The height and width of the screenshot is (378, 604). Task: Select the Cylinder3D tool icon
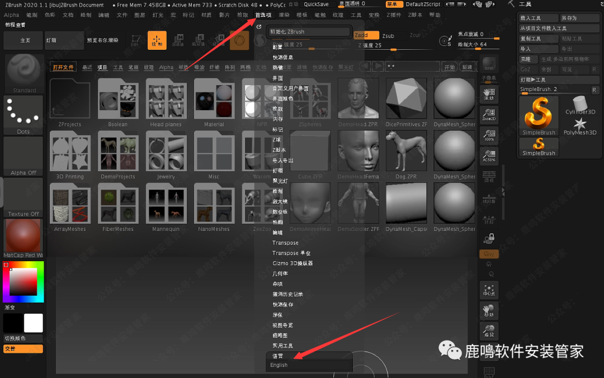pos(580,105)
